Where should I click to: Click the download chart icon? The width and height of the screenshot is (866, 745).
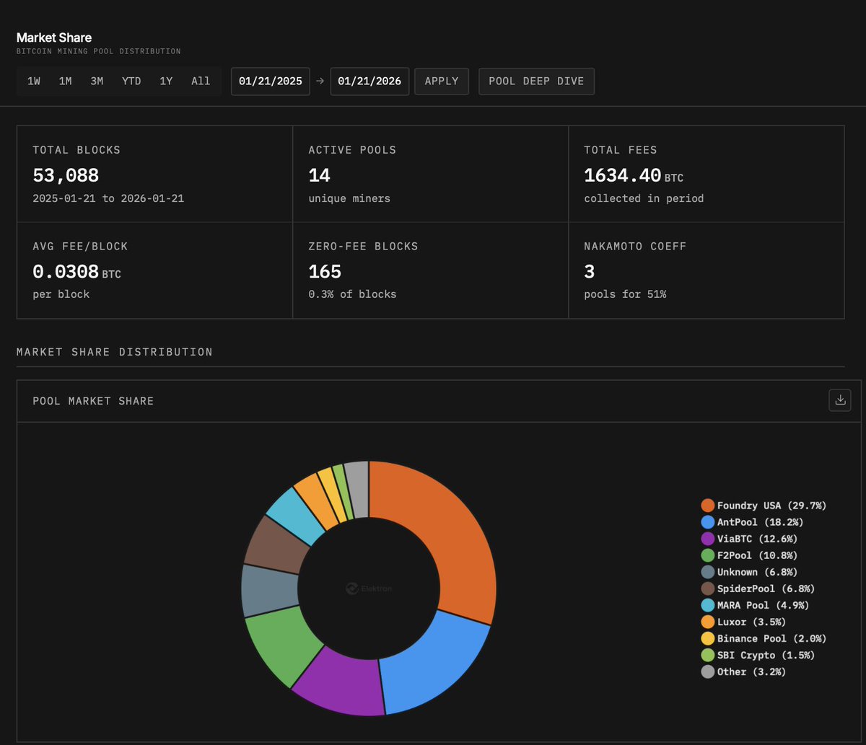point(839,400)
